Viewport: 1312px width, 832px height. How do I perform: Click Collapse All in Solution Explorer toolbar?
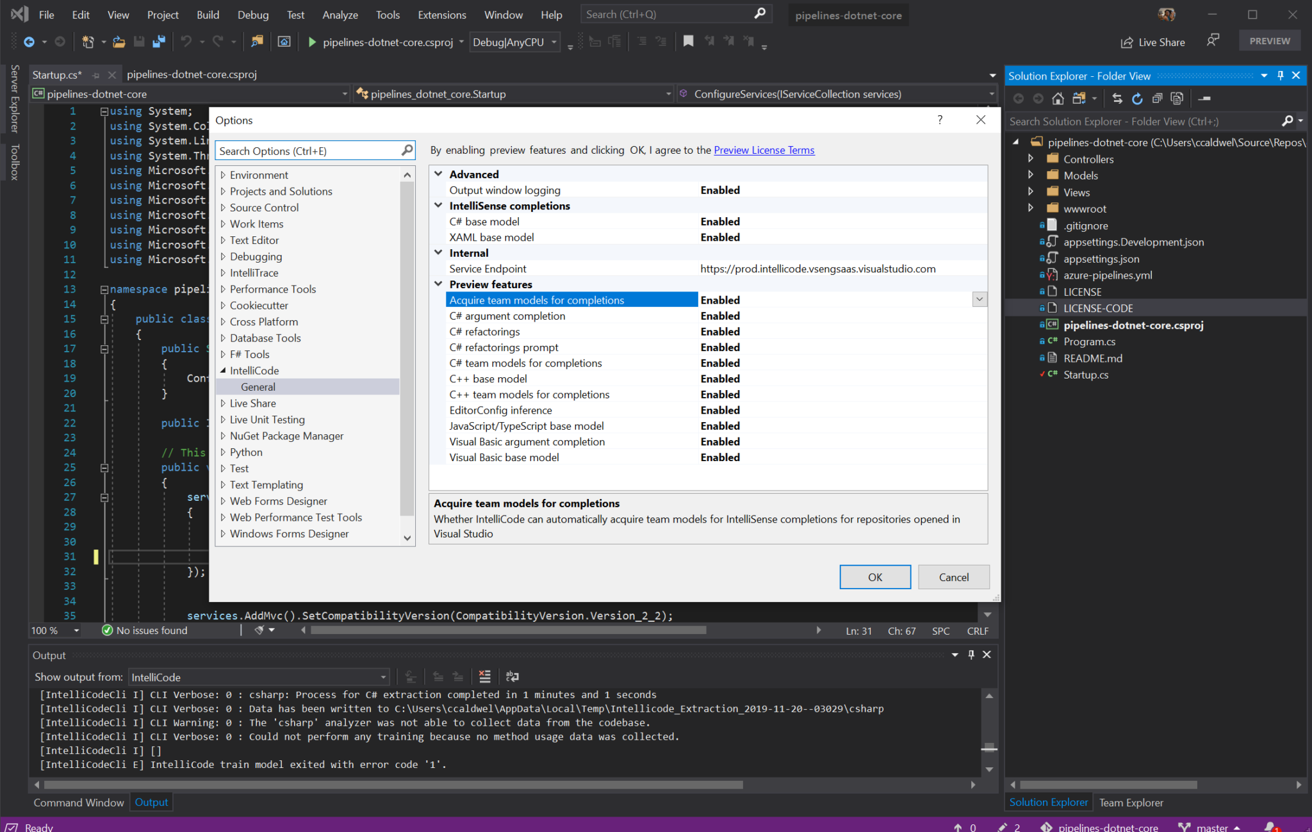coord(1157,99)
